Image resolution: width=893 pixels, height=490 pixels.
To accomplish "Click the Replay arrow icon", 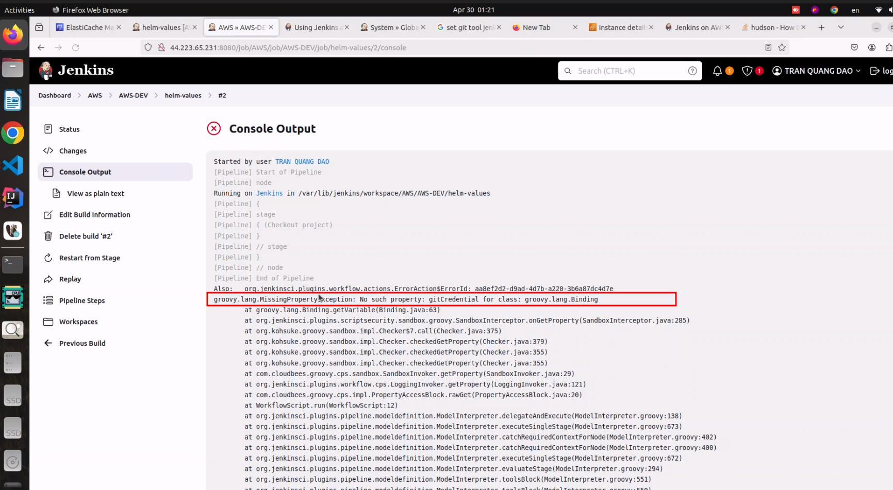I will (x=48, y=279).
